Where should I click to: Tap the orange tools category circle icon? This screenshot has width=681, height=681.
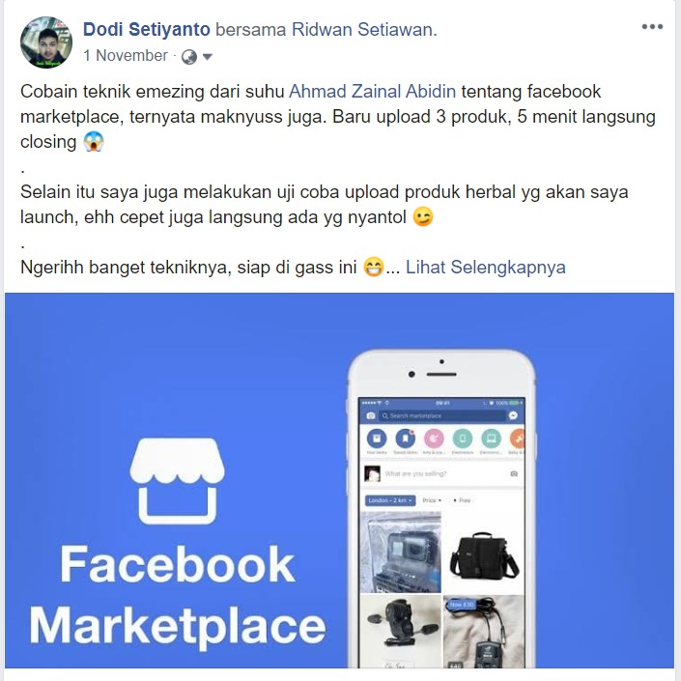click(x=517, y=439)
